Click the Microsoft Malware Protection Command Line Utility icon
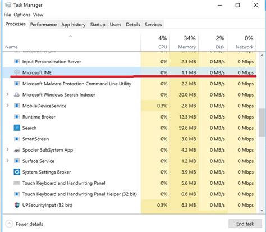266x232 pixels. click(x=17, y=84)
